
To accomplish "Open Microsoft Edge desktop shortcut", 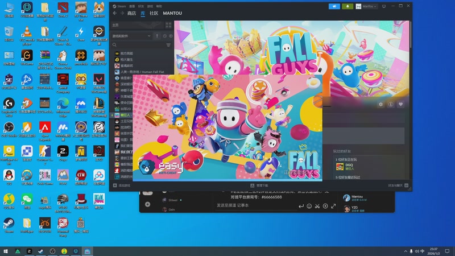I will coord(63,108).
